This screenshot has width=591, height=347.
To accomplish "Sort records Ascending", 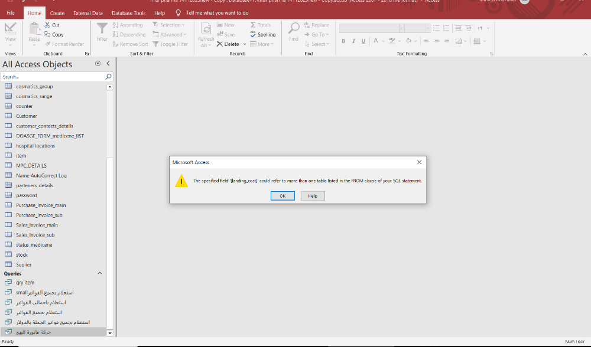I will coord(128,25).
